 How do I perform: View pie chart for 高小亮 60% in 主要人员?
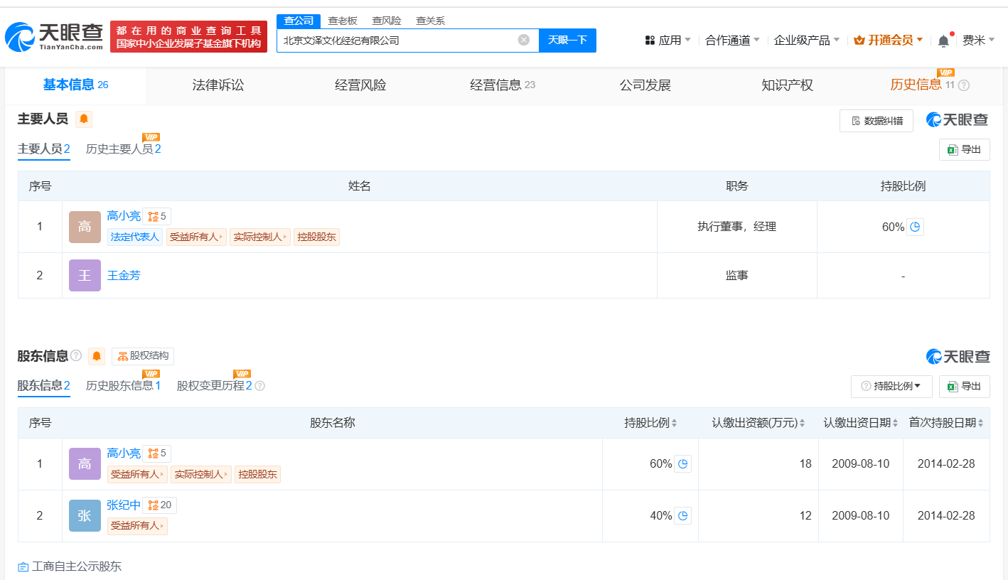tap(916, 227)
